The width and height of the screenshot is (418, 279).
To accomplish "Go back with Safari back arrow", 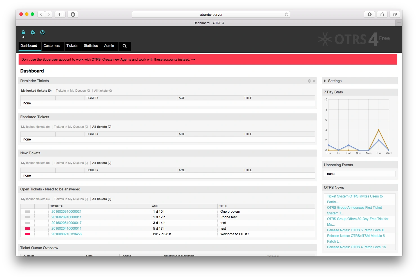I will (x=41, y=14).
